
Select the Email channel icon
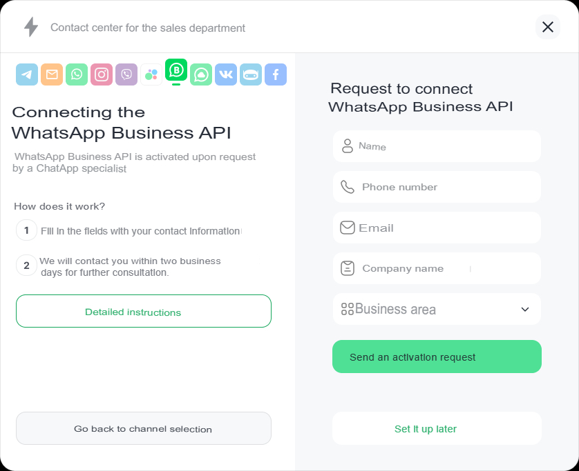coord(52,74)
